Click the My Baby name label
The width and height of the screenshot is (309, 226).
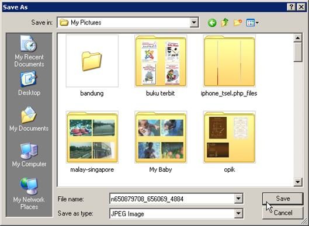pyautogui.click(x=161, y=170)
